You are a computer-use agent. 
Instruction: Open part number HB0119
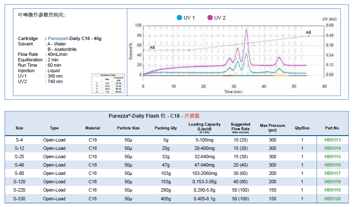[332, 190]
